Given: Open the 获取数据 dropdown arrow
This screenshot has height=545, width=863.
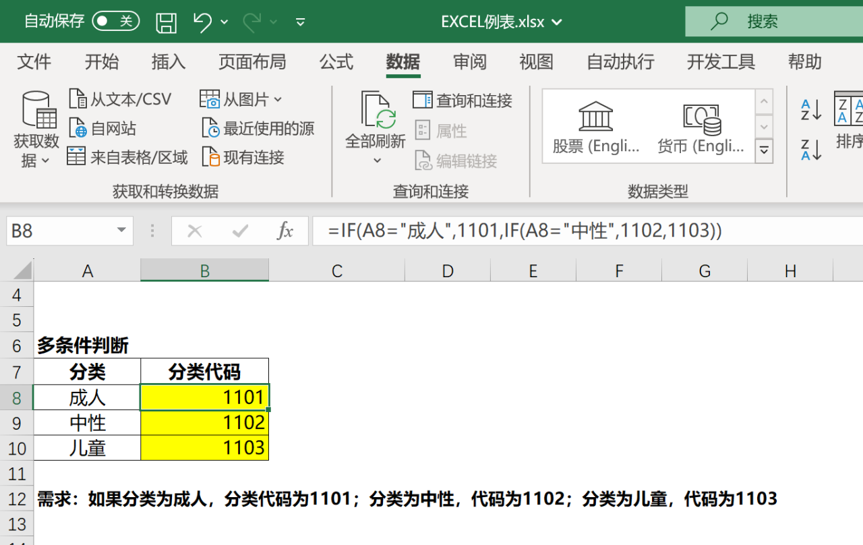Looking at the screenshot, I should pyautogui.click(x=45, y=161).
